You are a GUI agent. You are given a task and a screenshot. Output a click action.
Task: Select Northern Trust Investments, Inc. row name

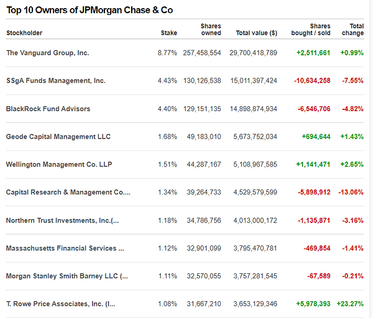tap(62, 220)
